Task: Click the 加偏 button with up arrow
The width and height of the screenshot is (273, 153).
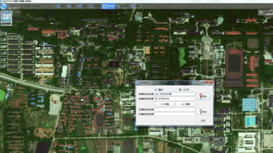Action: click(185, 104)
